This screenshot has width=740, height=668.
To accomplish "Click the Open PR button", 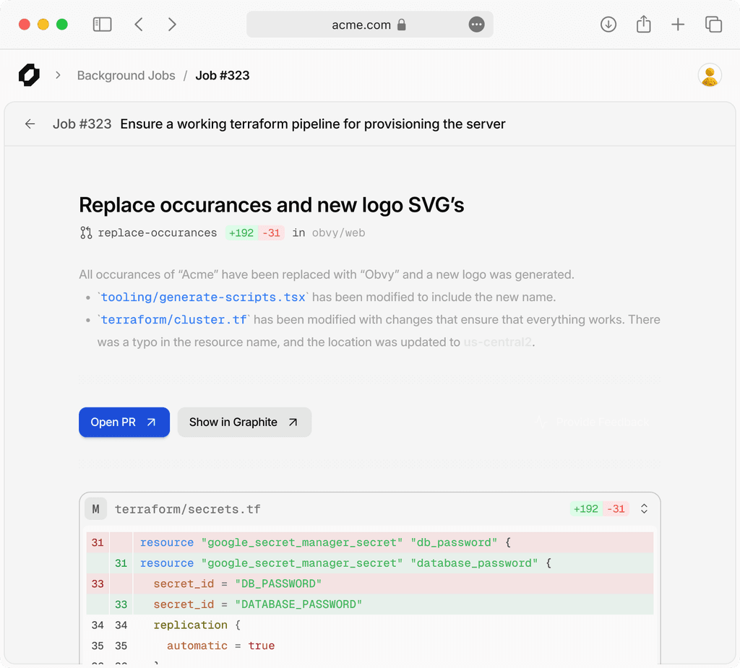I will pos(124,422).
